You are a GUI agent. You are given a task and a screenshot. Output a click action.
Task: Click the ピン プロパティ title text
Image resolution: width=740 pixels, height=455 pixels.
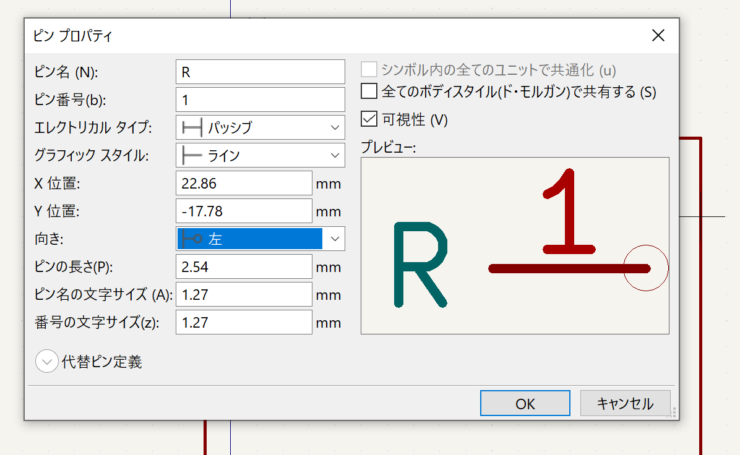(72, 36)
